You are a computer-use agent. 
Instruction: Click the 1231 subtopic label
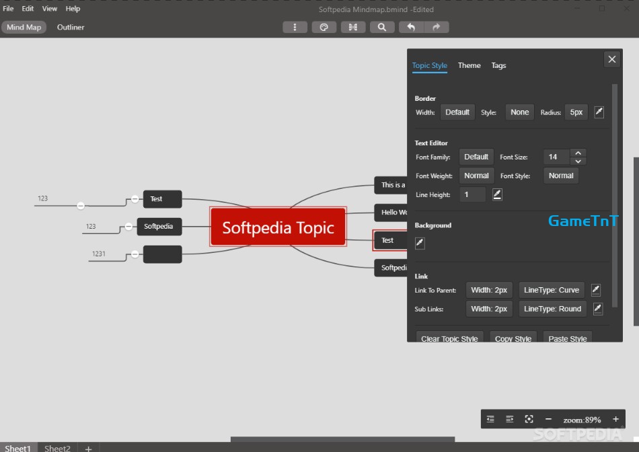[99, 254]
